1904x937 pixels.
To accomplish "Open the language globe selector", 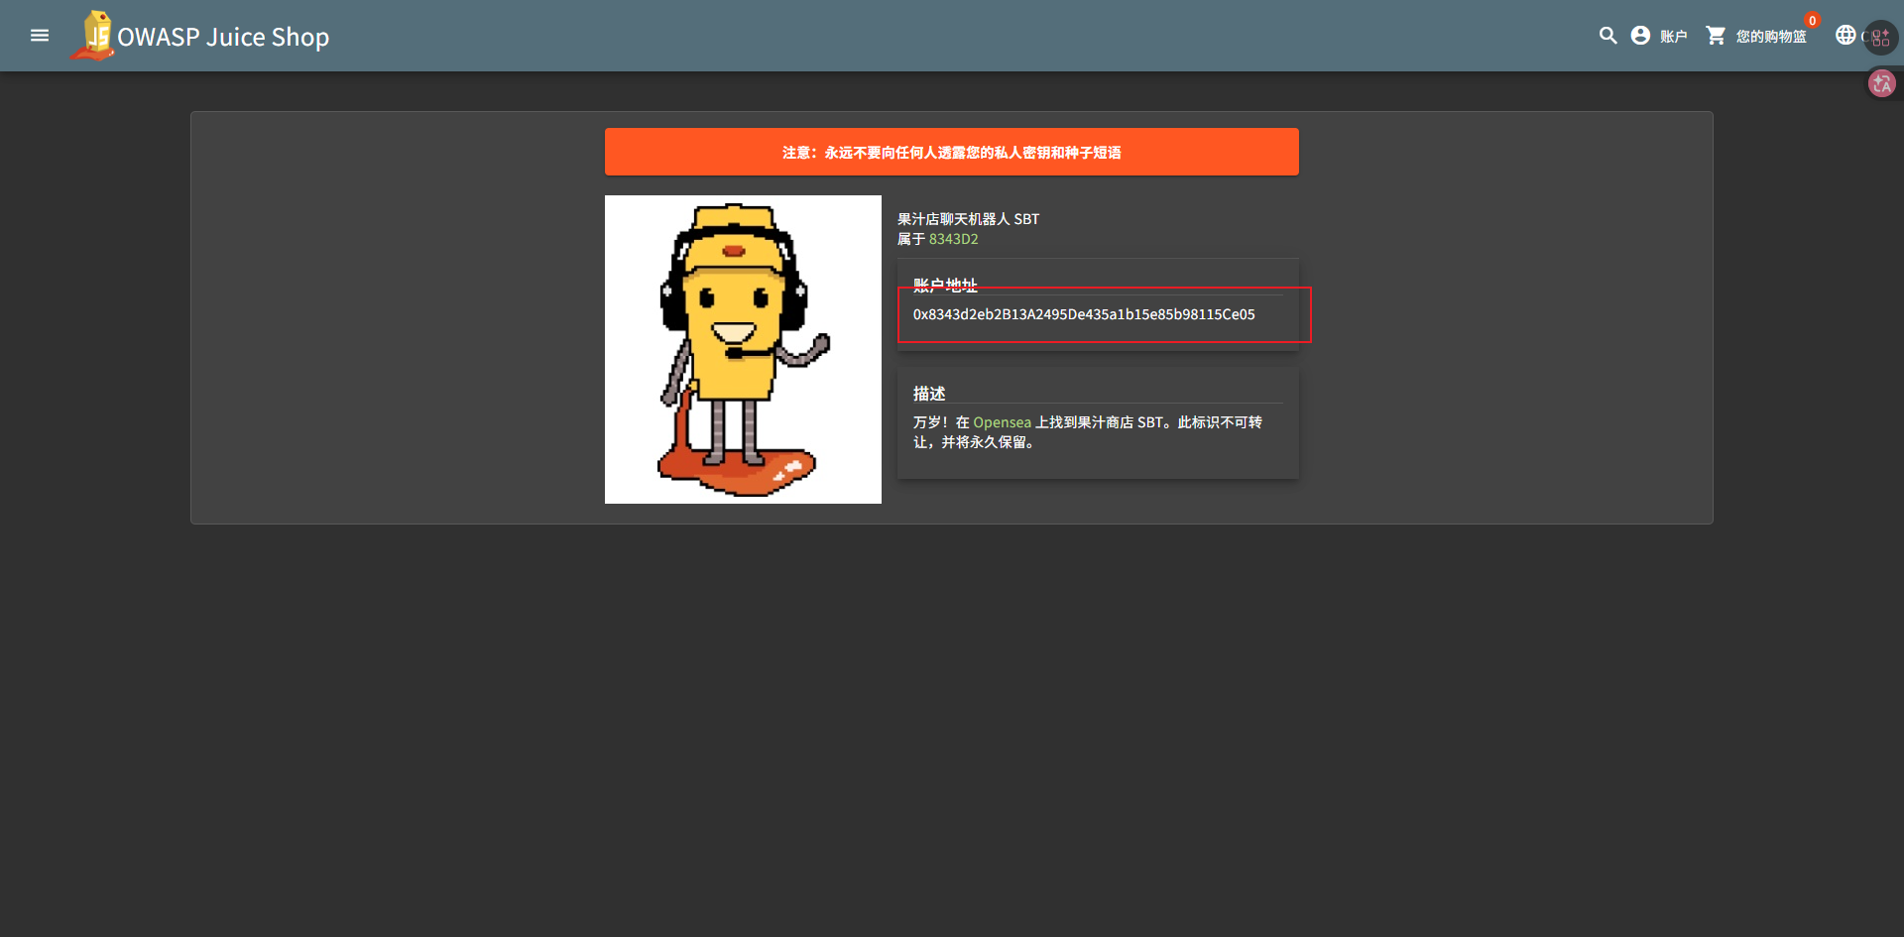I will pyautogui.click(x=1845, y=35).
